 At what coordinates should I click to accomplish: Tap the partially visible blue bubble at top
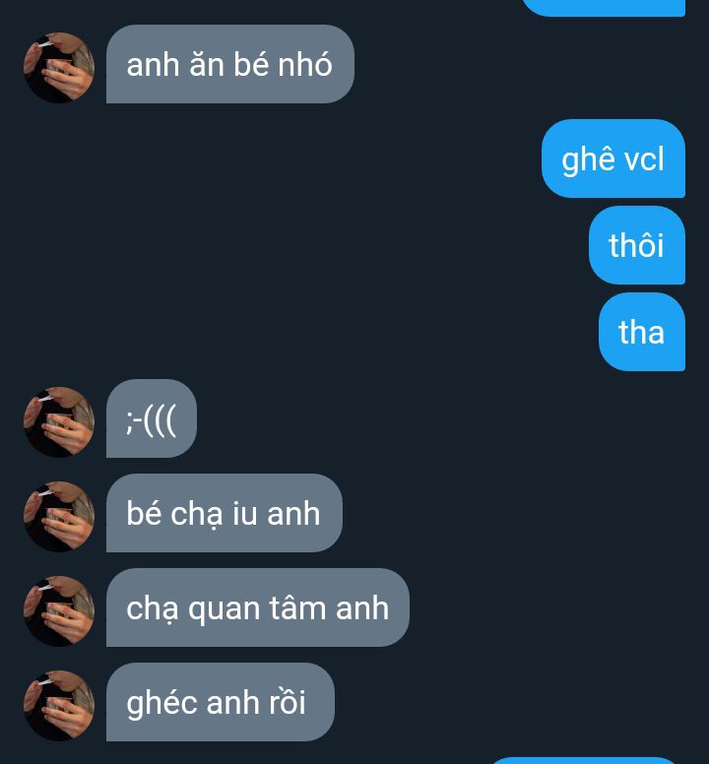(x=604, y=7)
